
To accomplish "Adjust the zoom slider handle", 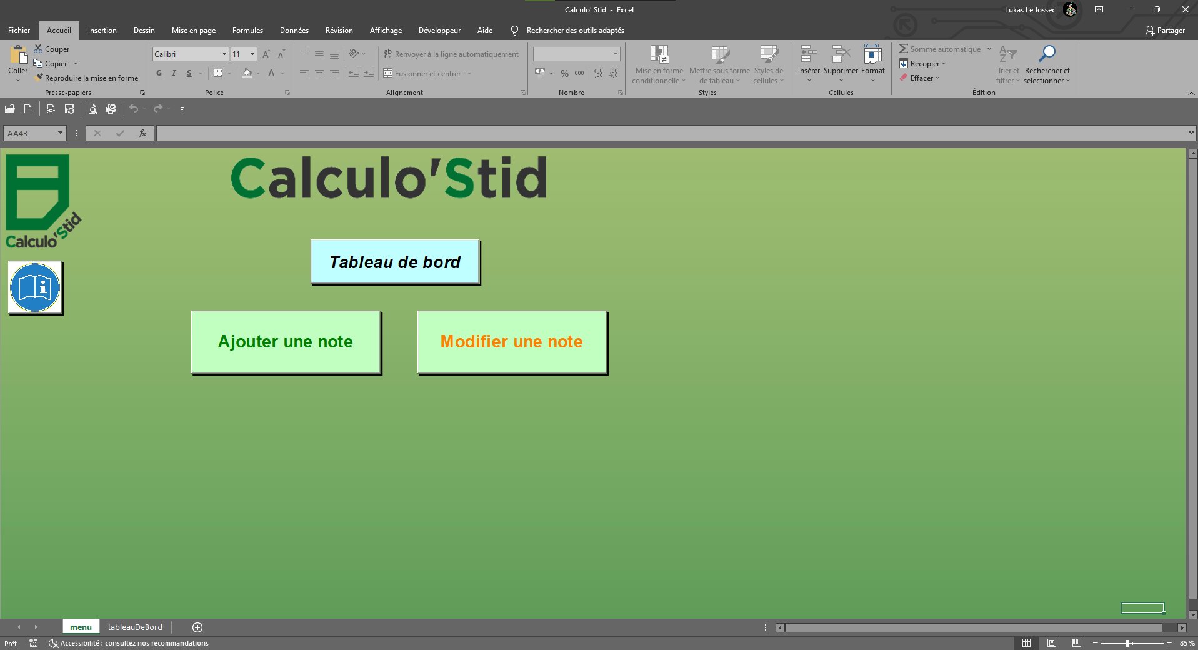I will tap(1128, 643).
